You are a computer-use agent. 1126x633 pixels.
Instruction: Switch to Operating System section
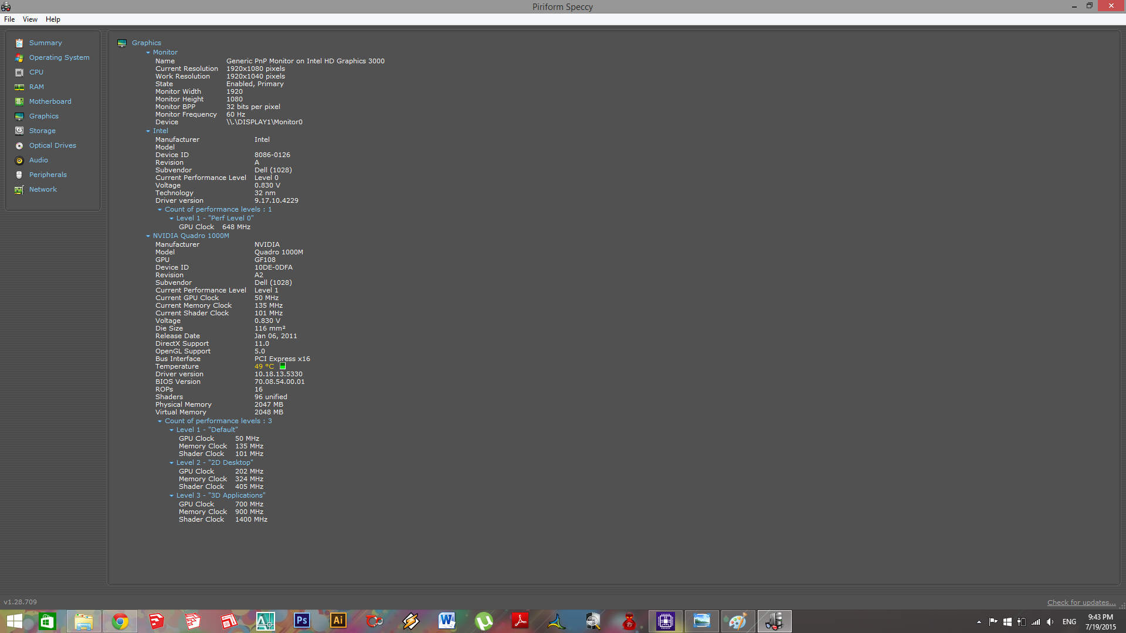[x=59, y=57]
